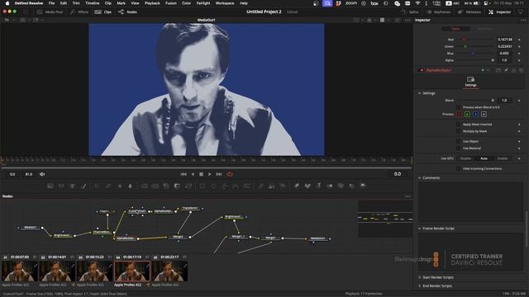
Task: Enable Multiply by Mask checkbox
Action: 458,131
